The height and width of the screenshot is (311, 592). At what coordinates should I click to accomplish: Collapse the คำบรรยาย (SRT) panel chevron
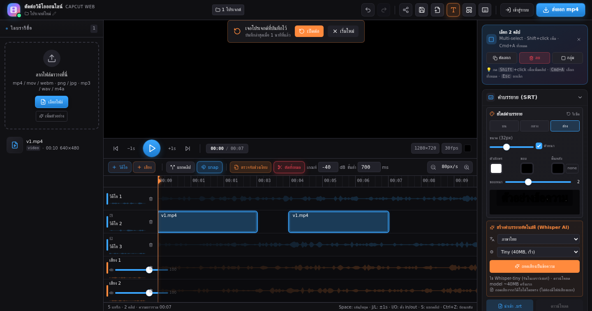tap(580, 97)
